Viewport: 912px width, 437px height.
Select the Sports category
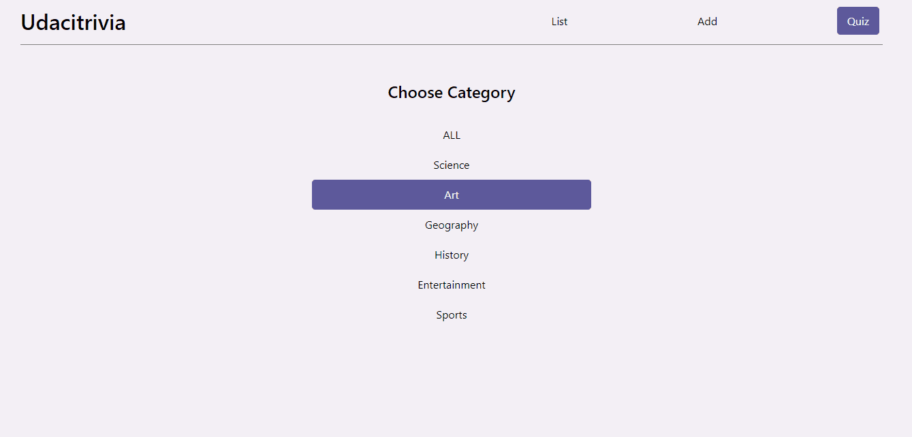452,315
